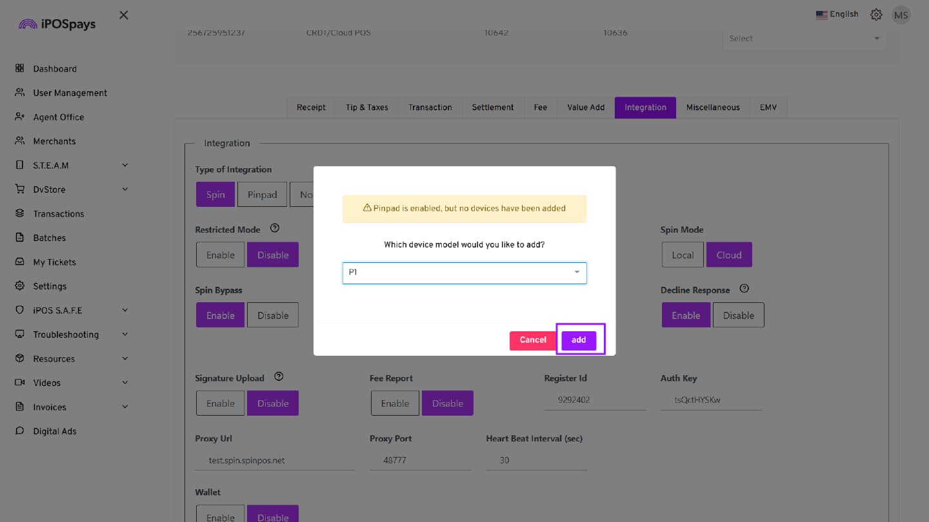Image resolution: width=929 pixels, height=522 pixels.
Task: Click the Signature Upload help icon
Action: coord(279,377)
